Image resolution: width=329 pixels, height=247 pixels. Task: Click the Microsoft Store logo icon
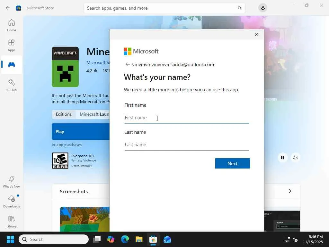point(18,8)
